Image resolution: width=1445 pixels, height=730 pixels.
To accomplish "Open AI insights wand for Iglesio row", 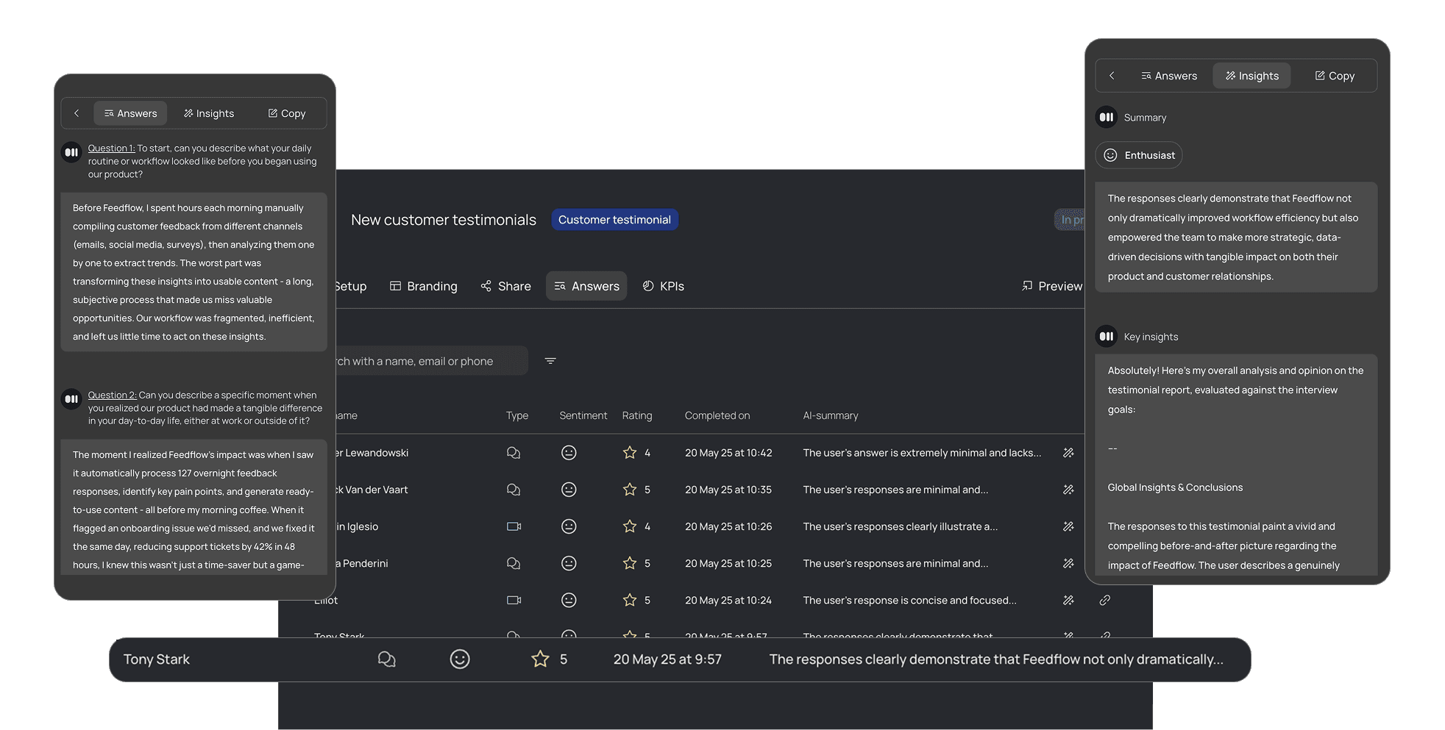I will [1068, 526].
